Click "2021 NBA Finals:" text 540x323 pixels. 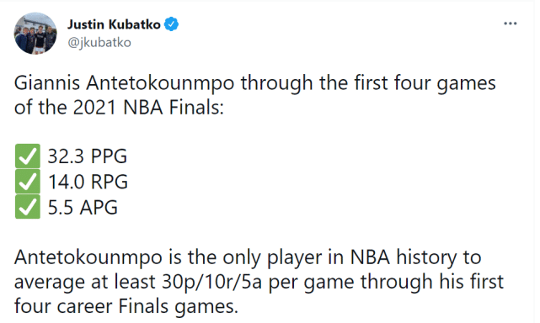(x=148, y=108)
